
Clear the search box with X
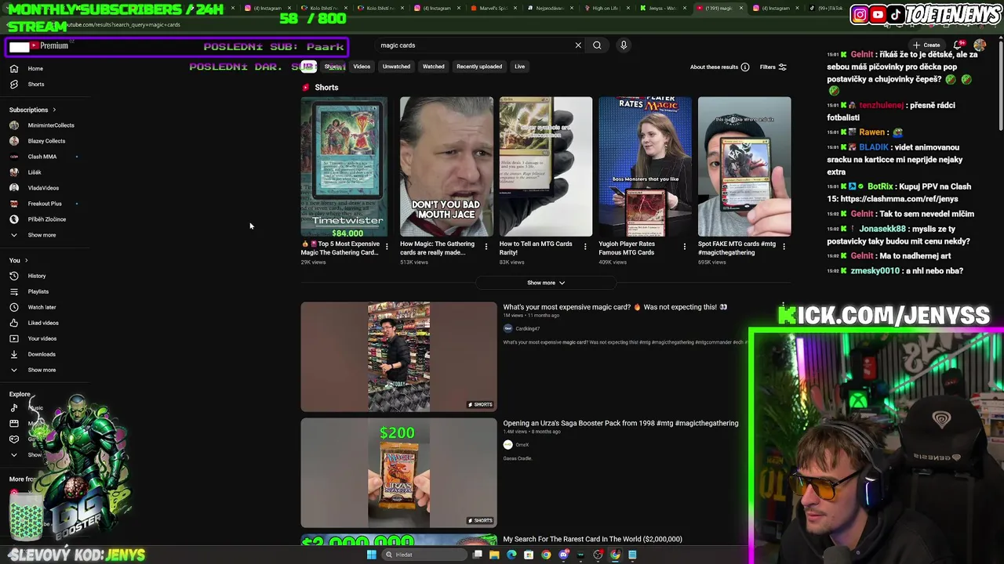[x=578, y=45]
